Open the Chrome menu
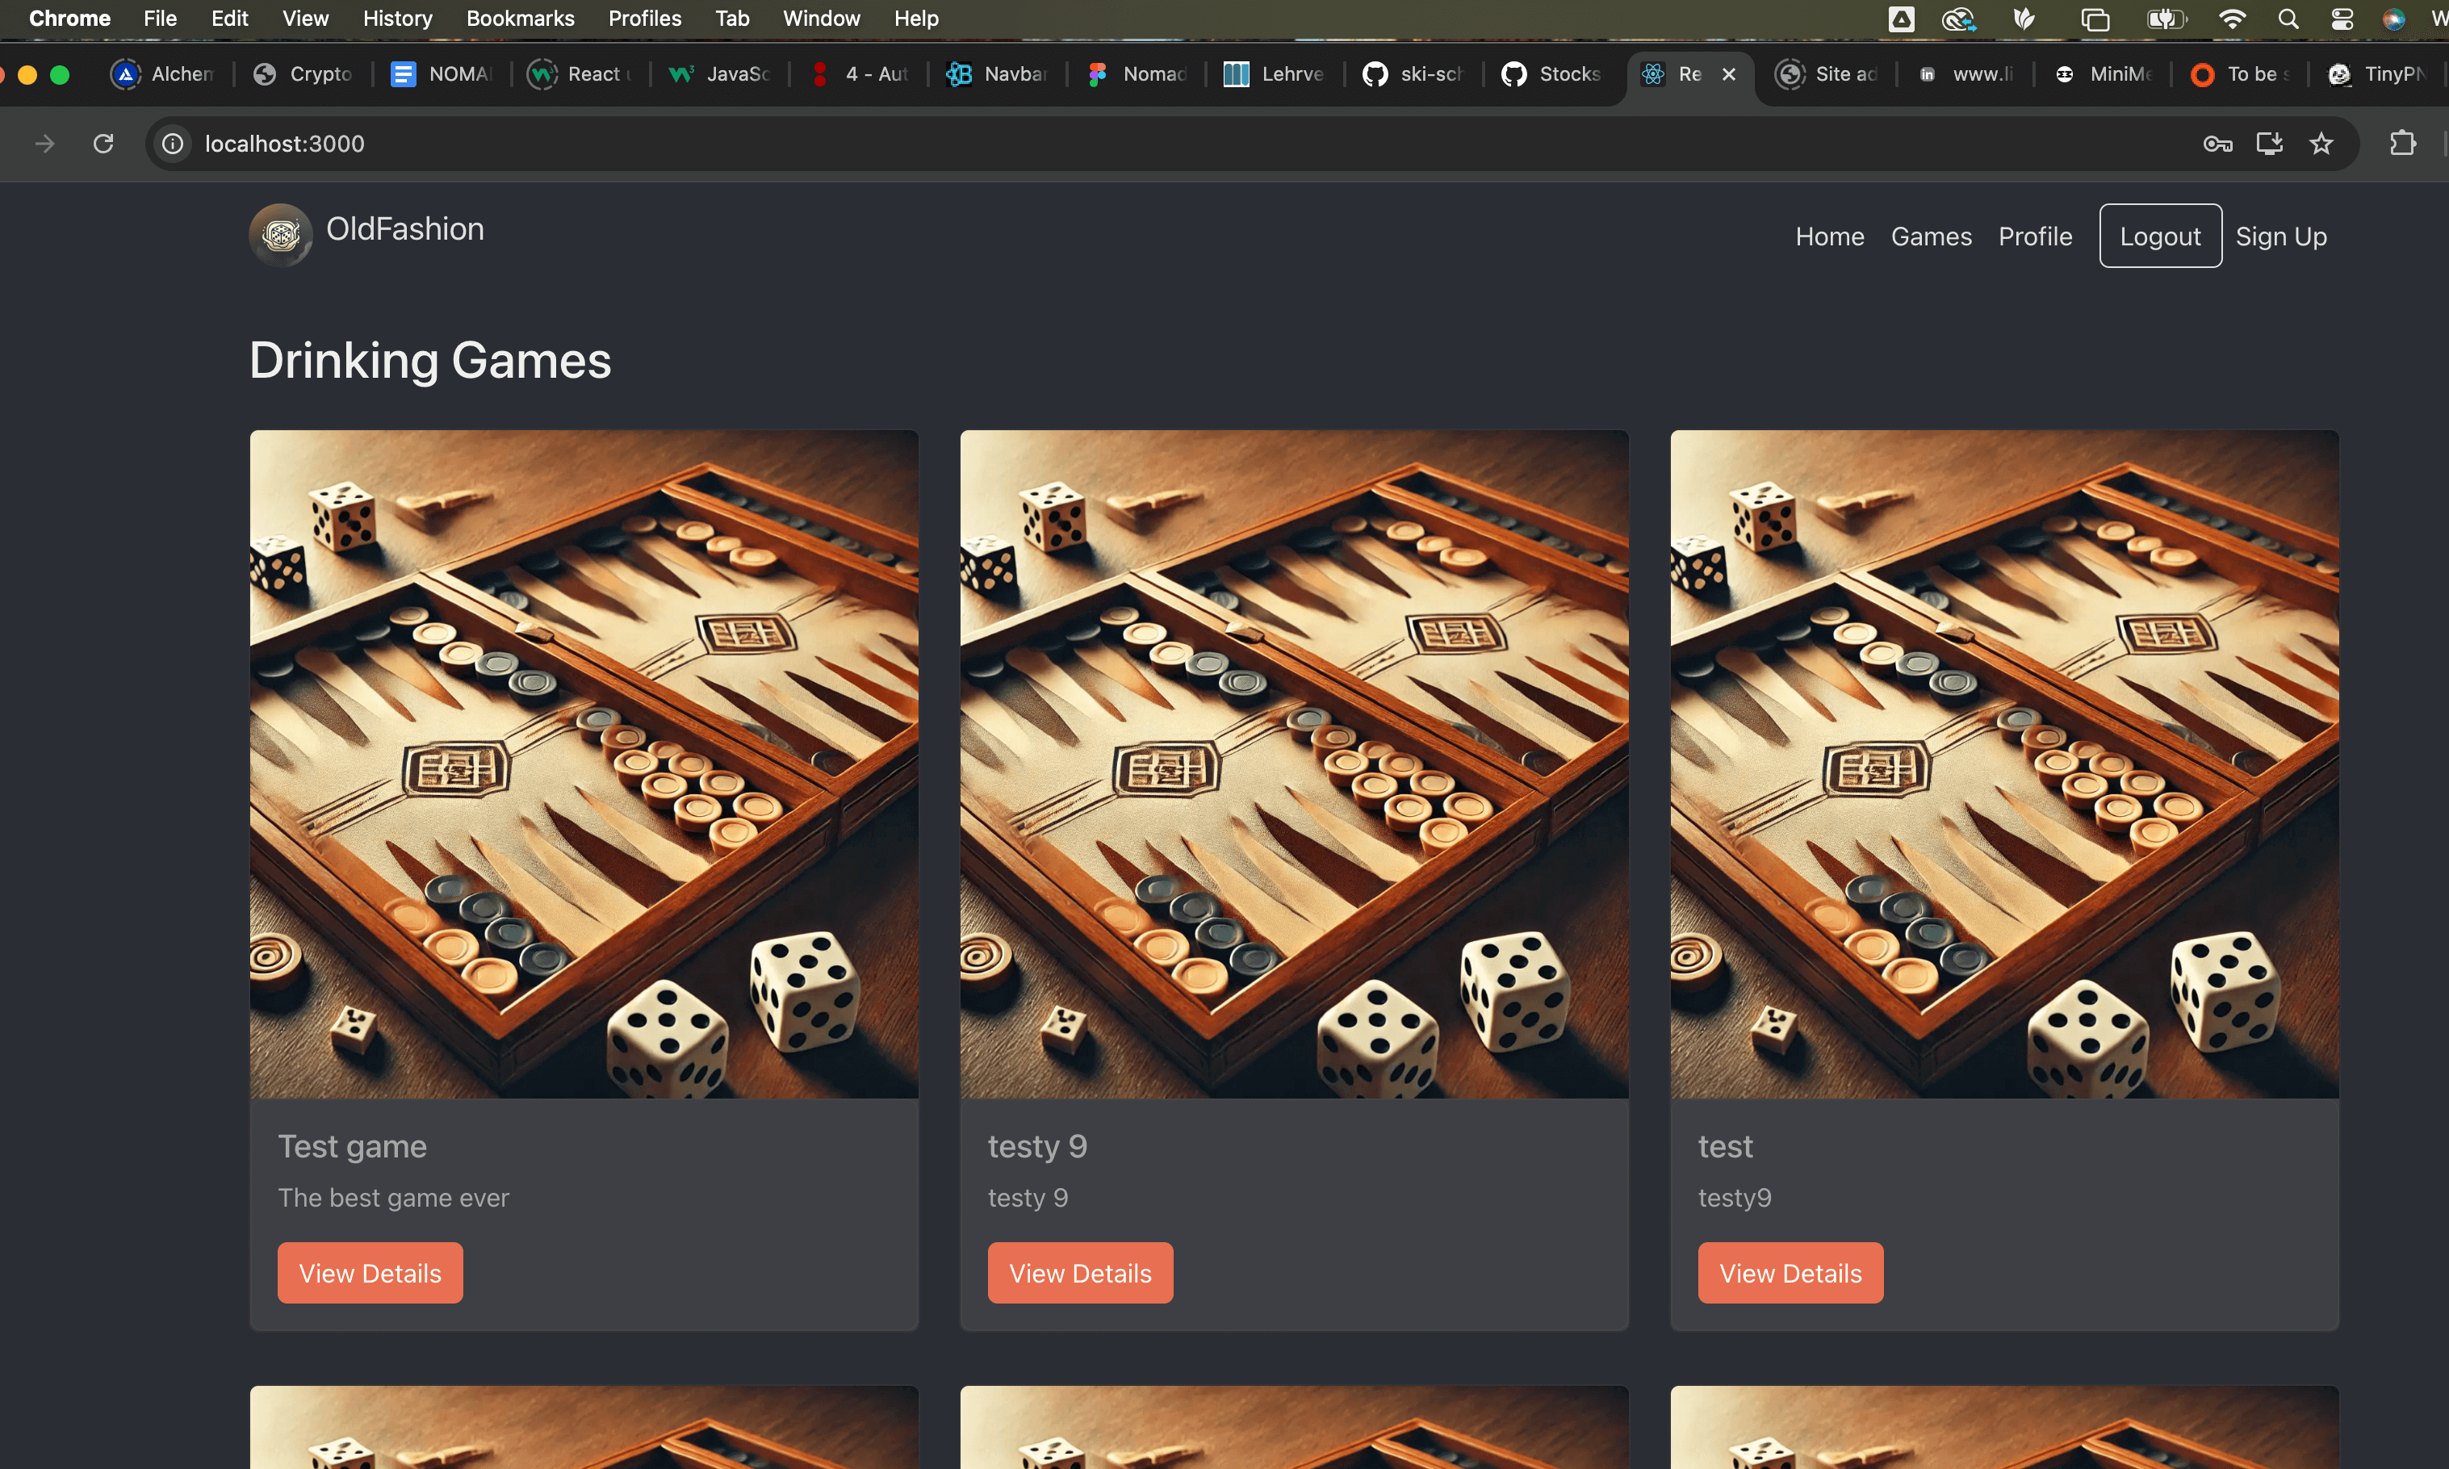Viewport: 2449px width, 1469px height. coord(69,19)
